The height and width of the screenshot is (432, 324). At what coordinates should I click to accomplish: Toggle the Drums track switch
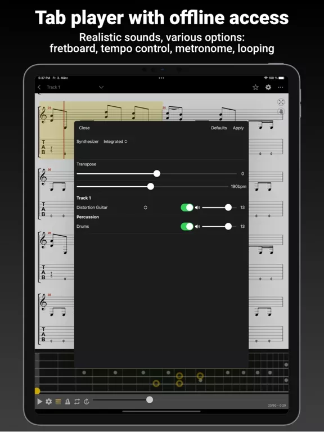(x=187, y=227)
